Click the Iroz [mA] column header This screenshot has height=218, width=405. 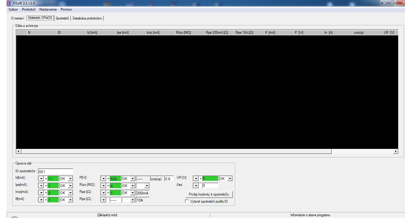point(160,32)
